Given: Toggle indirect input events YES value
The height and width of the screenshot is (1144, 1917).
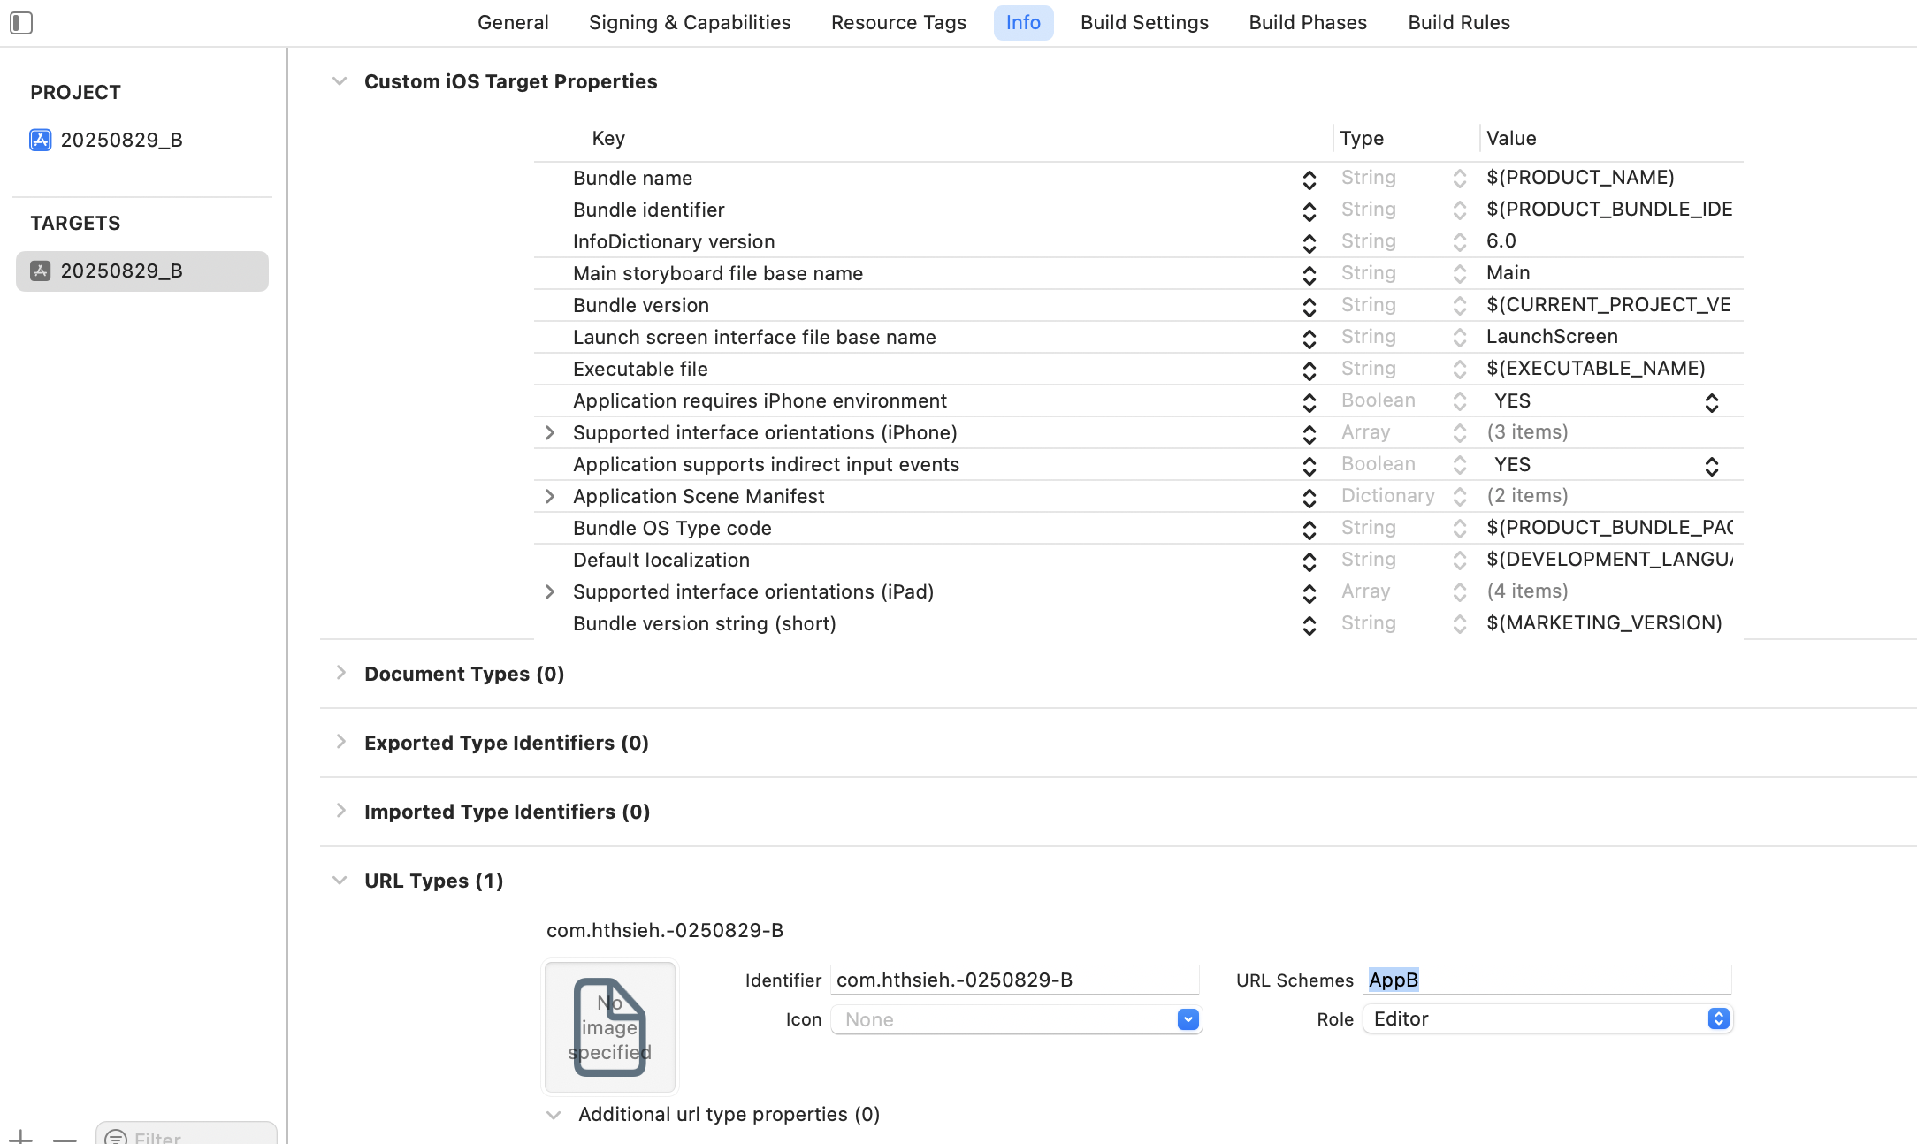Looking at the screenshot, I should coord(1711,466).
